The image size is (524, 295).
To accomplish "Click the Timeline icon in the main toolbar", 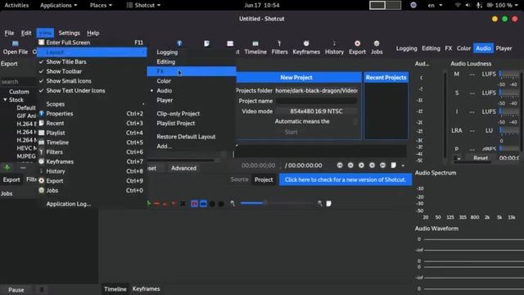I will point(255,43).
